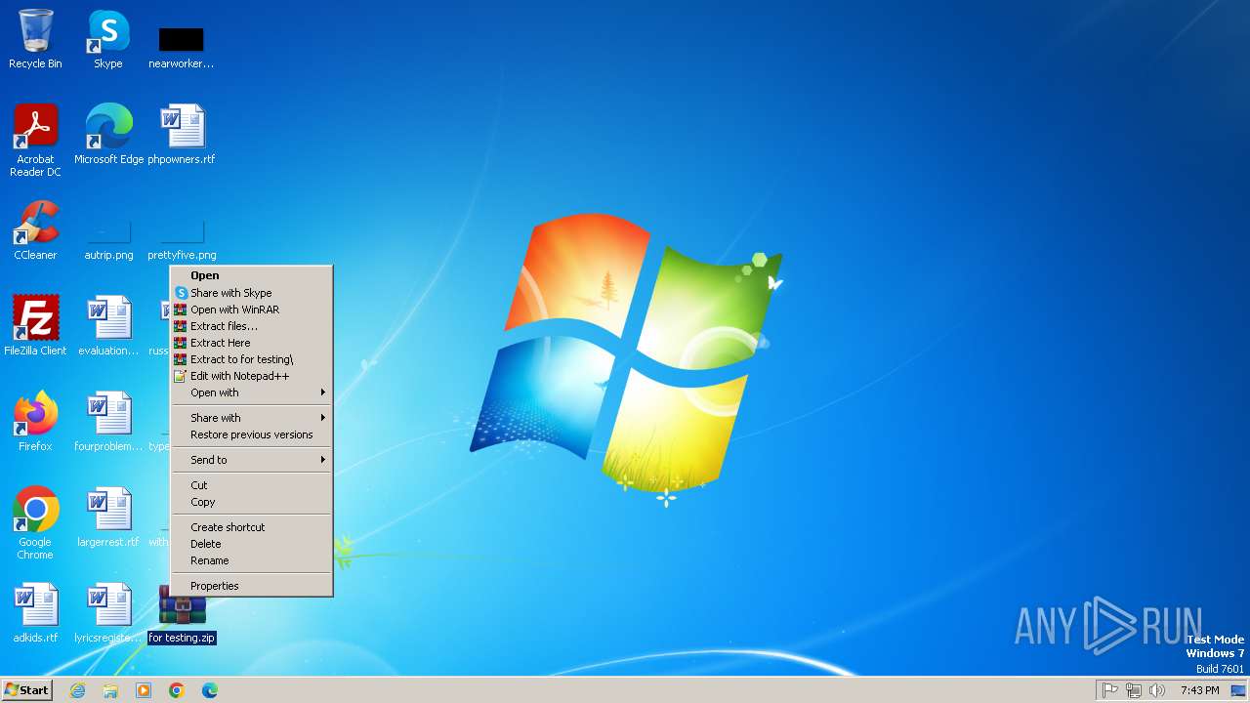The image size is (1250, 703).
Task: Select the Google Chrome desktop shortcut
Action: [35, 522]
